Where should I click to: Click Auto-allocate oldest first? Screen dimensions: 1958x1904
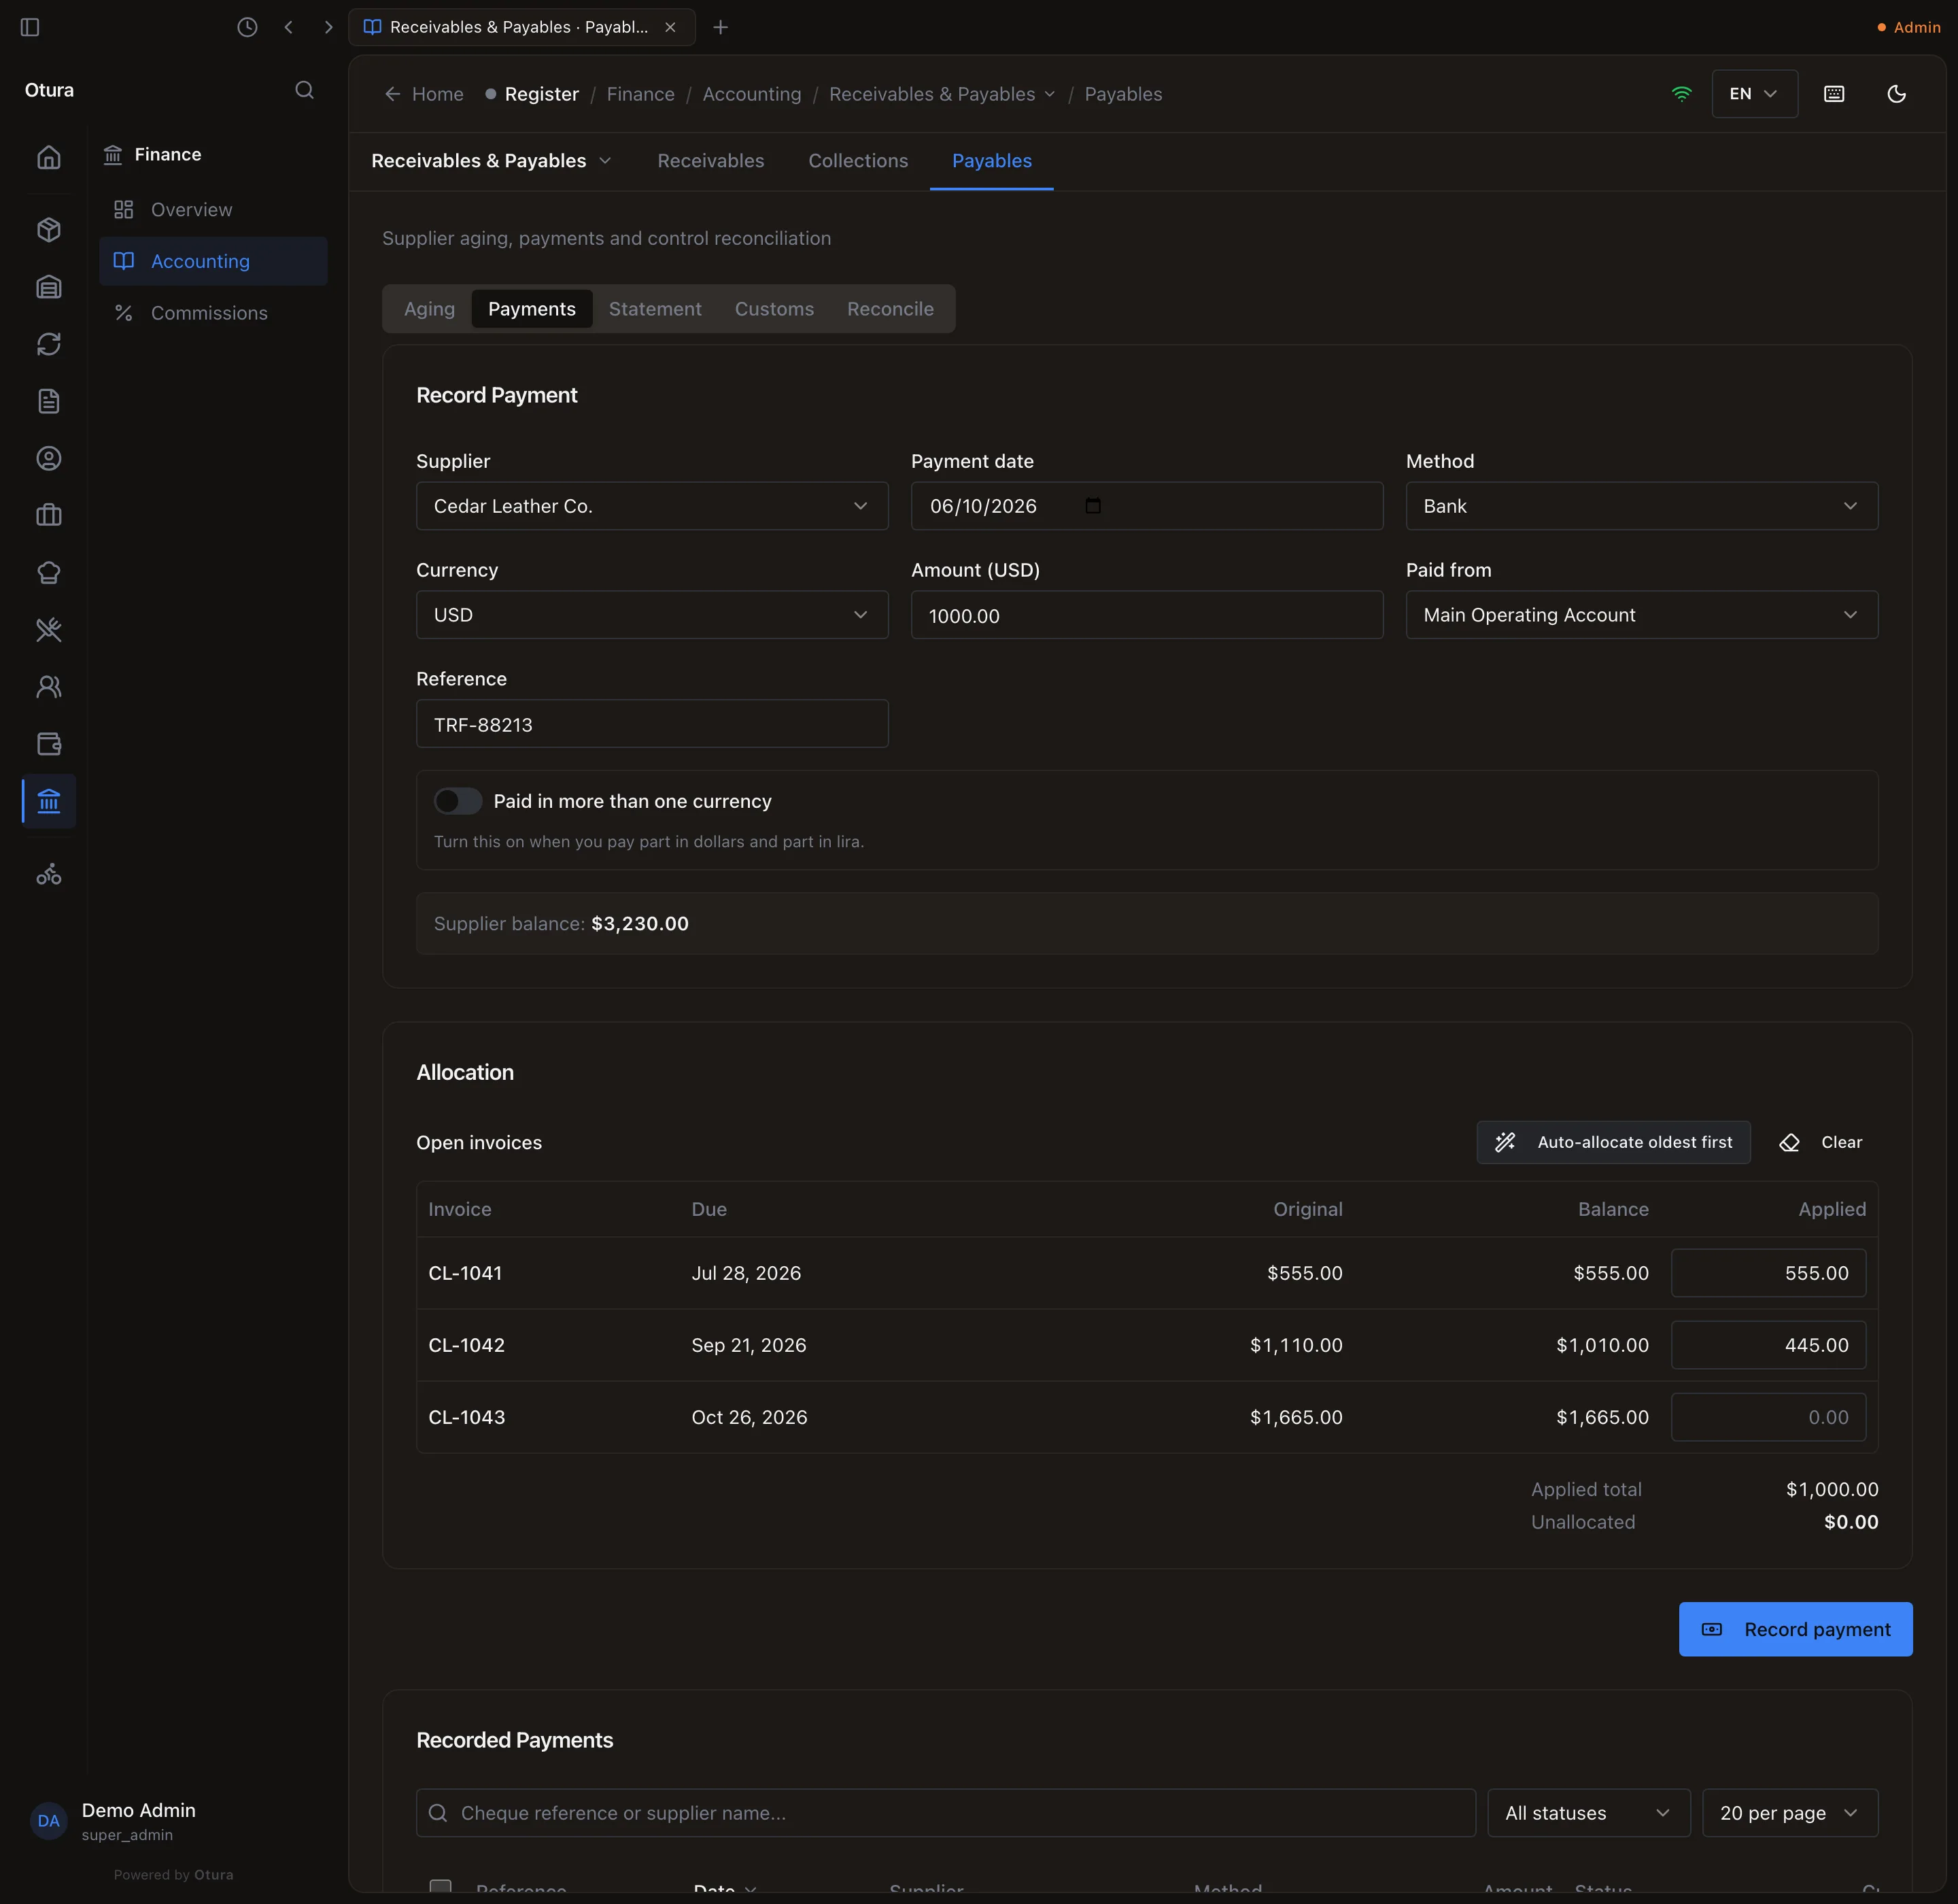click(x=1614, y=1142)
